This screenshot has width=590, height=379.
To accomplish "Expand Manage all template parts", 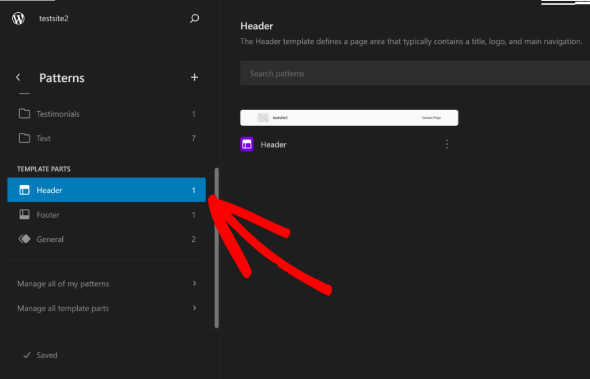I will tap(107, 308).
